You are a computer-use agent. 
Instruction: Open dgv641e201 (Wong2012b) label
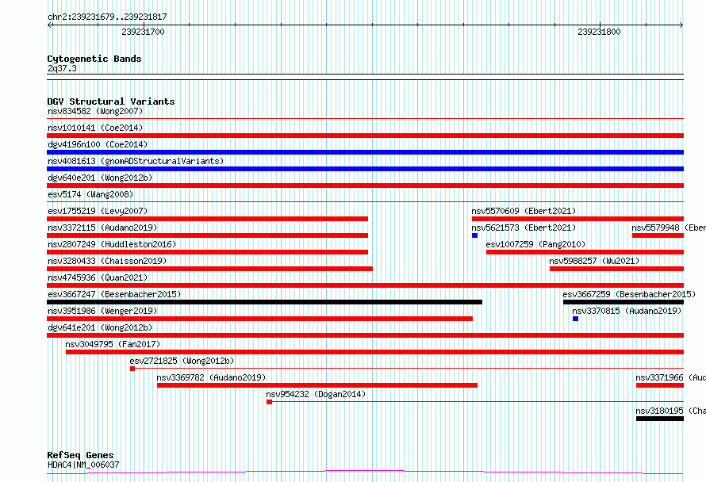coord(99,327)
